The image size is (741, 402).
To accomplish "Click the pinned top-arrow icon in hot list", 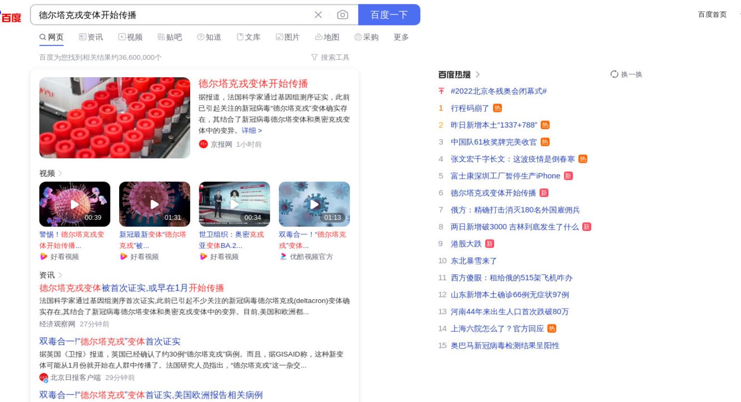I will pos(441,91).
